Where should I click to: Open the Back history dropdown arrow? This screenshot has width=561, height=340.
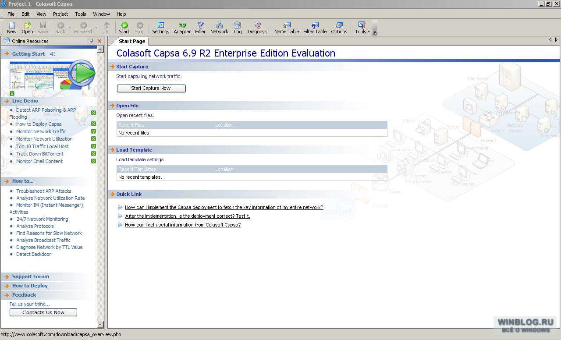[x=69, y=28]
